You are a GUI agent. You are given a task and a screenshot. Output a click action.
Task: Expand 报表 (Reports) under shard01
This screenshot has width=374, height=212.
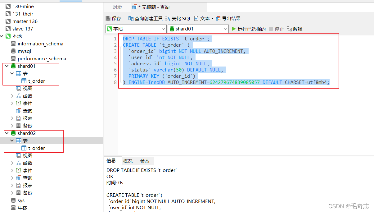[x=12, y=118]
